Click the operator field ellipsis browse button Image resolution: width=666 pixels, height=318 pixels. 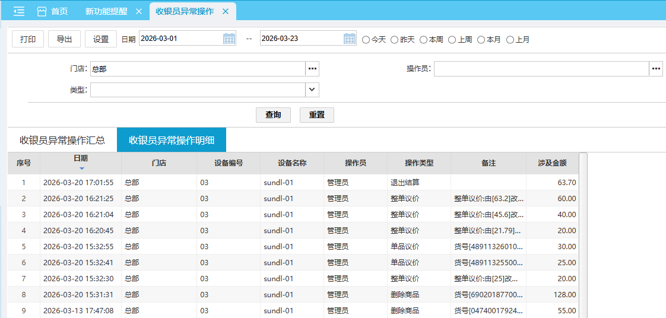(656, 69)
